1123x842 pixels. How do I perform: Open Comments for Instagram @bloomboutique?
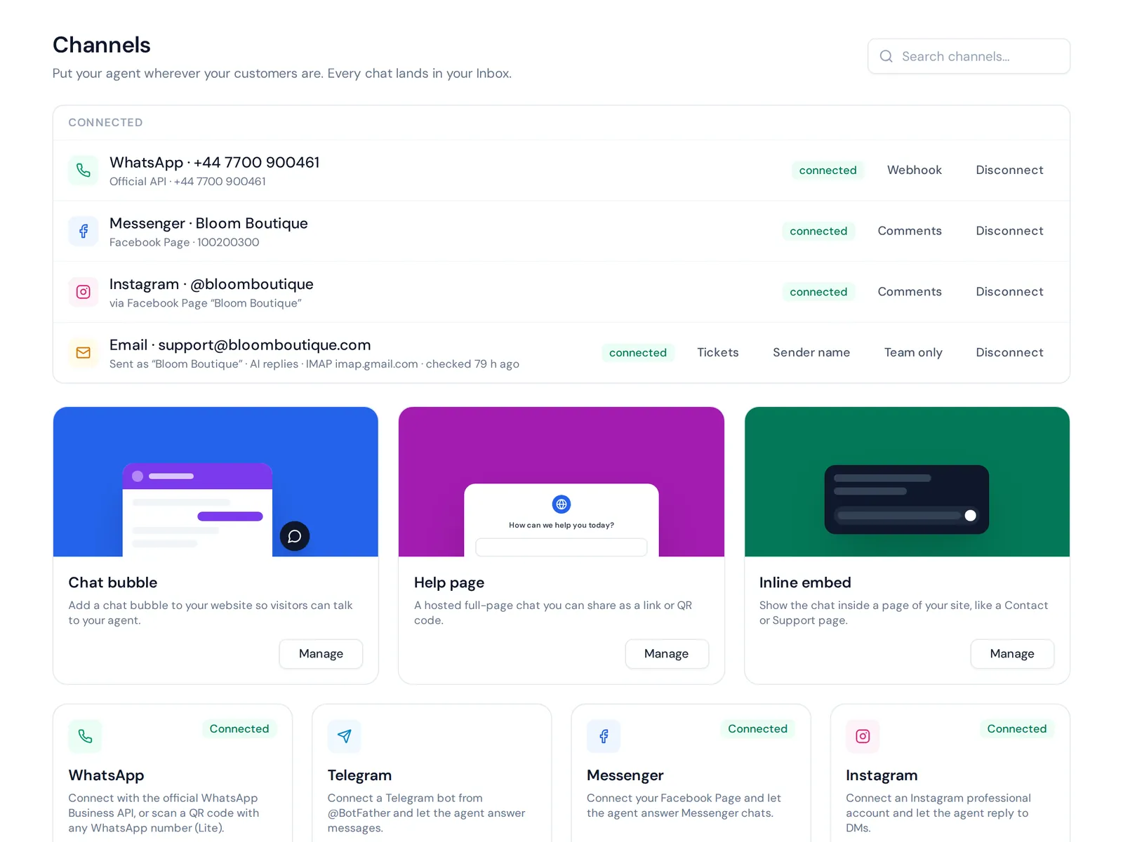[x=910, y=292]
